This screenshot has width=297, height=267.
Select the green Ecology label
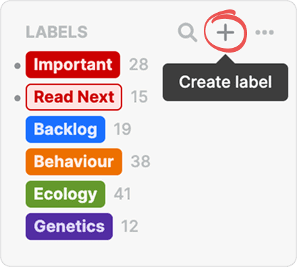coord(65,194)
